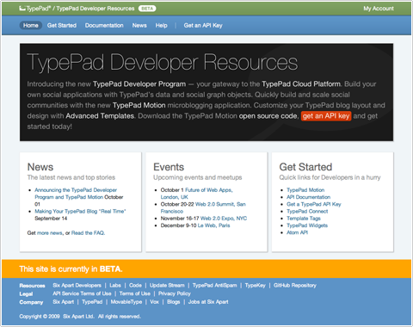Open Le Web, Paris event link

tap(213, 225)
